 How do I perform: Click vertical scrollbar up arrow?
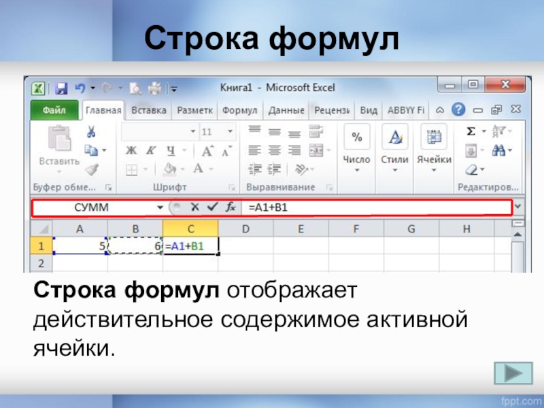(x=518, y=235)
